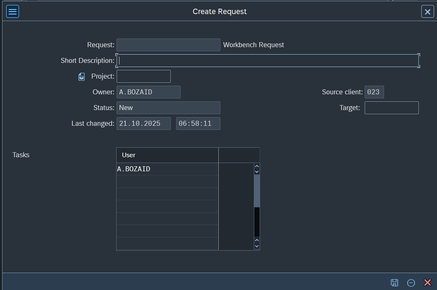This screenshot has height=290, width=437.
Task: Click the Request number field
Action: click(x=168, y=45)
